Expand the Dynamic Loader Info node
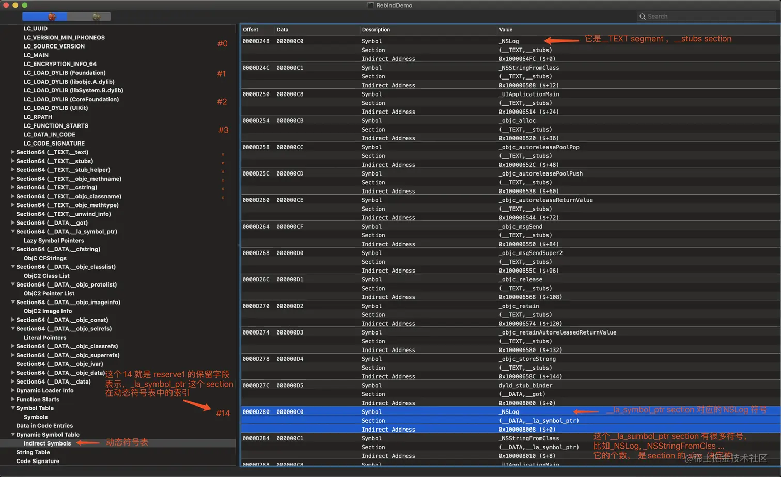The image size is (781, 477). [13, 391]
